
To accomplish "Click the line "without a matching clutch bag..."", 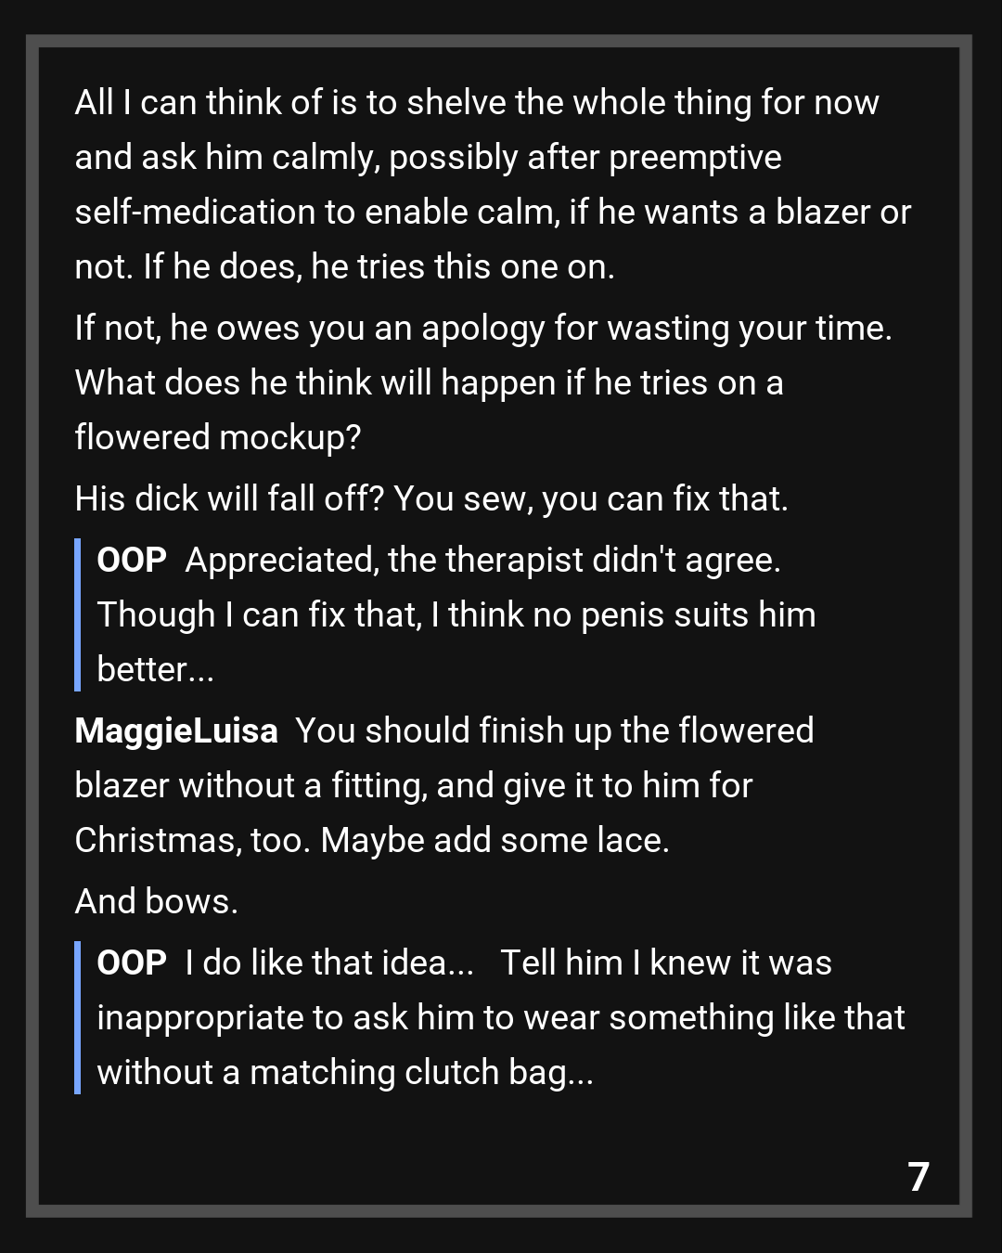I will [345, 1072].
